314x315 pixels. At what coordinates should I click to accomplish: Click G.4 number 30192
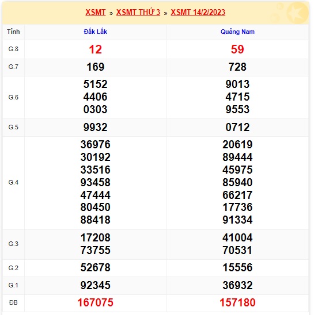pos(96,157)
